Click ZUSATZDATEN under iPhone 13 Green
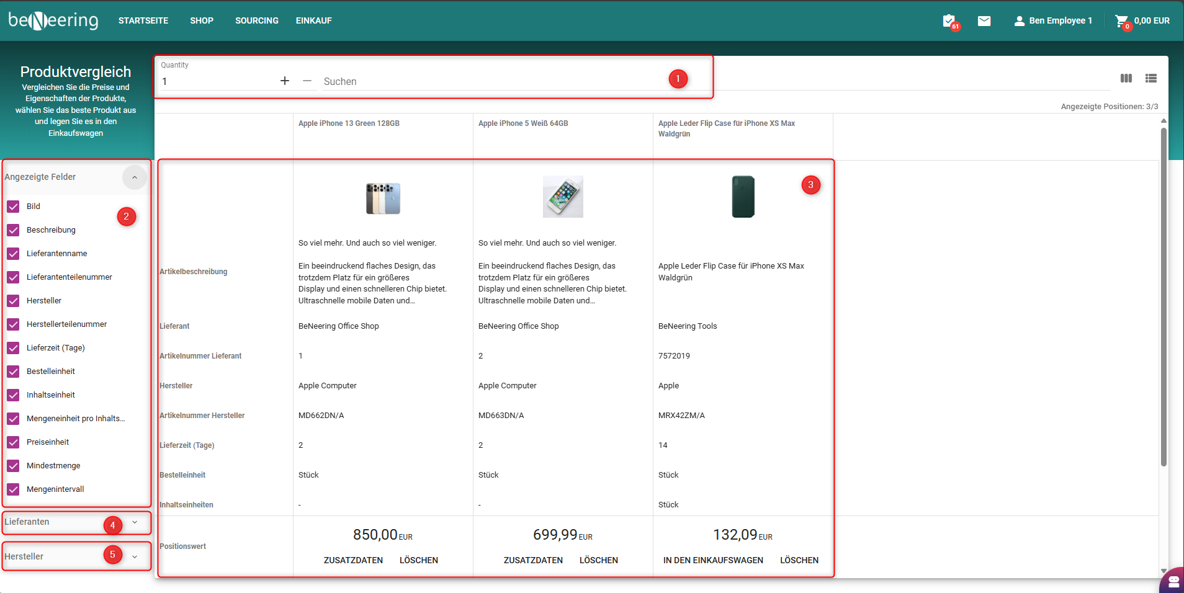This screenshot has width=1184, height=593. (353, 560)
